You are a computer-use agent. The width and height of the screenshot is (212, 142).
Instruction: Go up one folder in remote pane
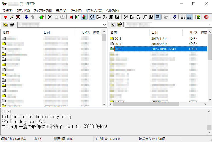(x=113, y=25)
